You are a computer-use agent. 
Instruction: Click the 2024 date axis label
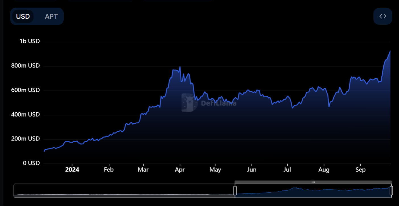click(72, 170)
